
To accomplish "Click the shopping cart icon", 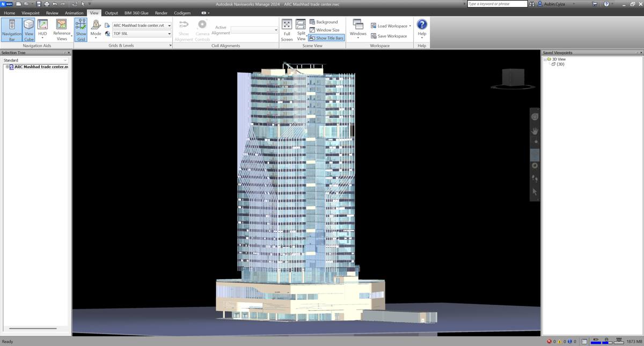I will [x=595, y=4].
